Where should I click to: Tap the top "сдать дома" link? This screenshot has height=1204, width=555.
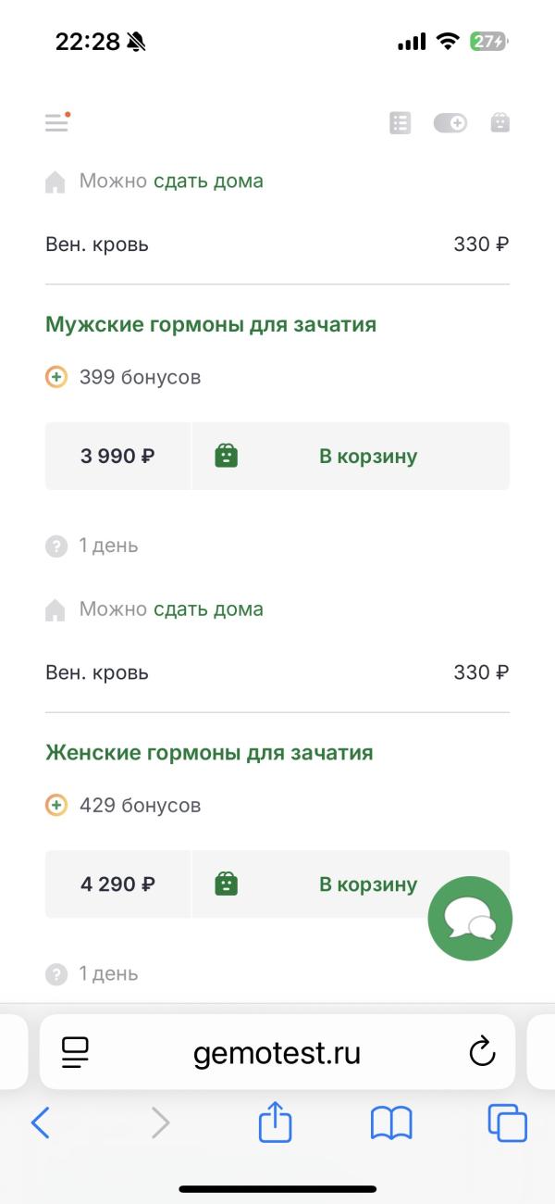pos(208,181)
